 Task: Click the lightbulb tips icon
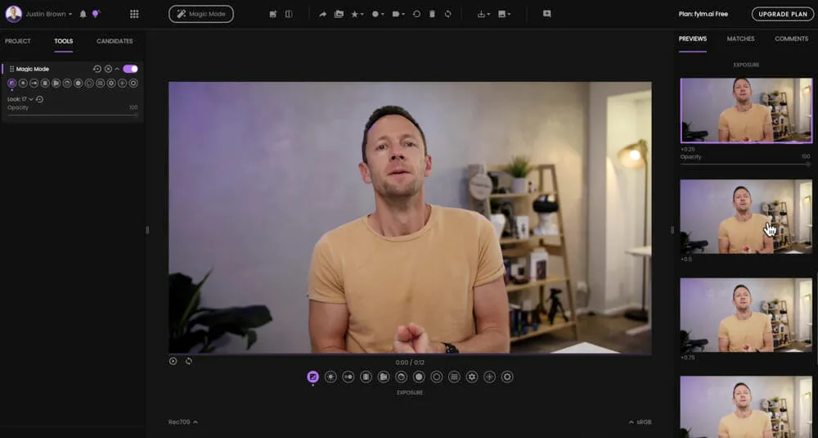[96, 14]
